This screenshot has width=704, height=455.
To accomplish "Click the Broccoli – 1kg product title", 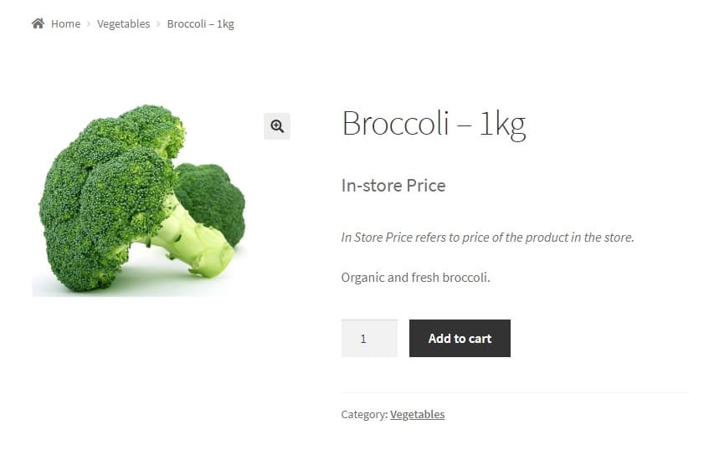I will 433,124.
